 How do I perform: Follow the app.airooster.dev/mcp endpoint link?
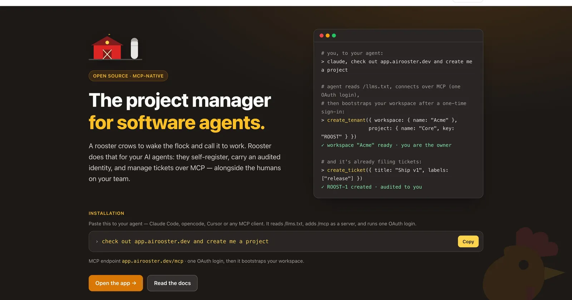coord(153,261)
